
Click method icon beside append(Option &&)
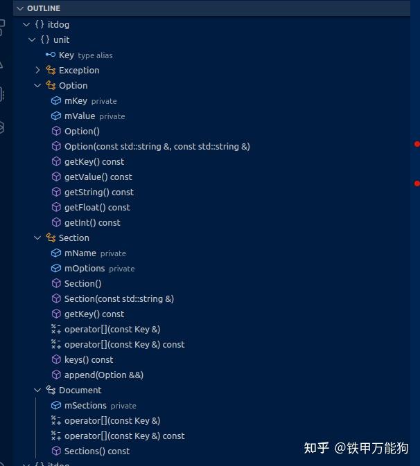click(x=56, y=375)
